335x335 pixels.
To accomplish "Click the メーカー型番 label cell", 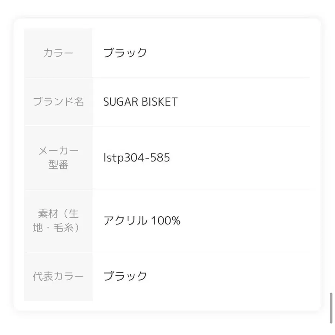I will point(58,157).
